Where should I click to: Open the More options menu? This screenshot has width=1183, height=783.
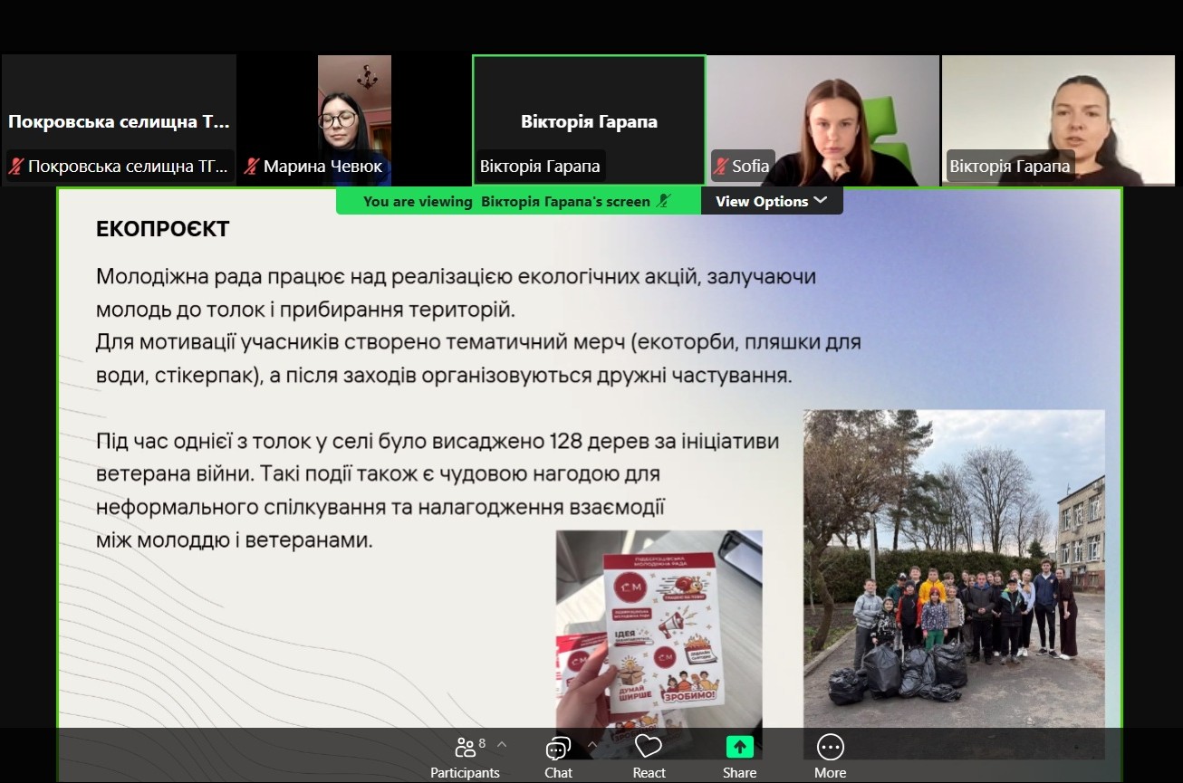830,747
